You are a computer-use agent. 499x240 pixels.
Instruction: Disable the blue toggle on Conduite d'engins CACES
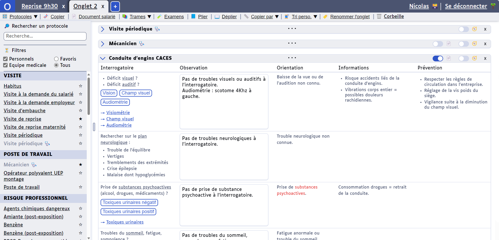[x=438, y=58]
